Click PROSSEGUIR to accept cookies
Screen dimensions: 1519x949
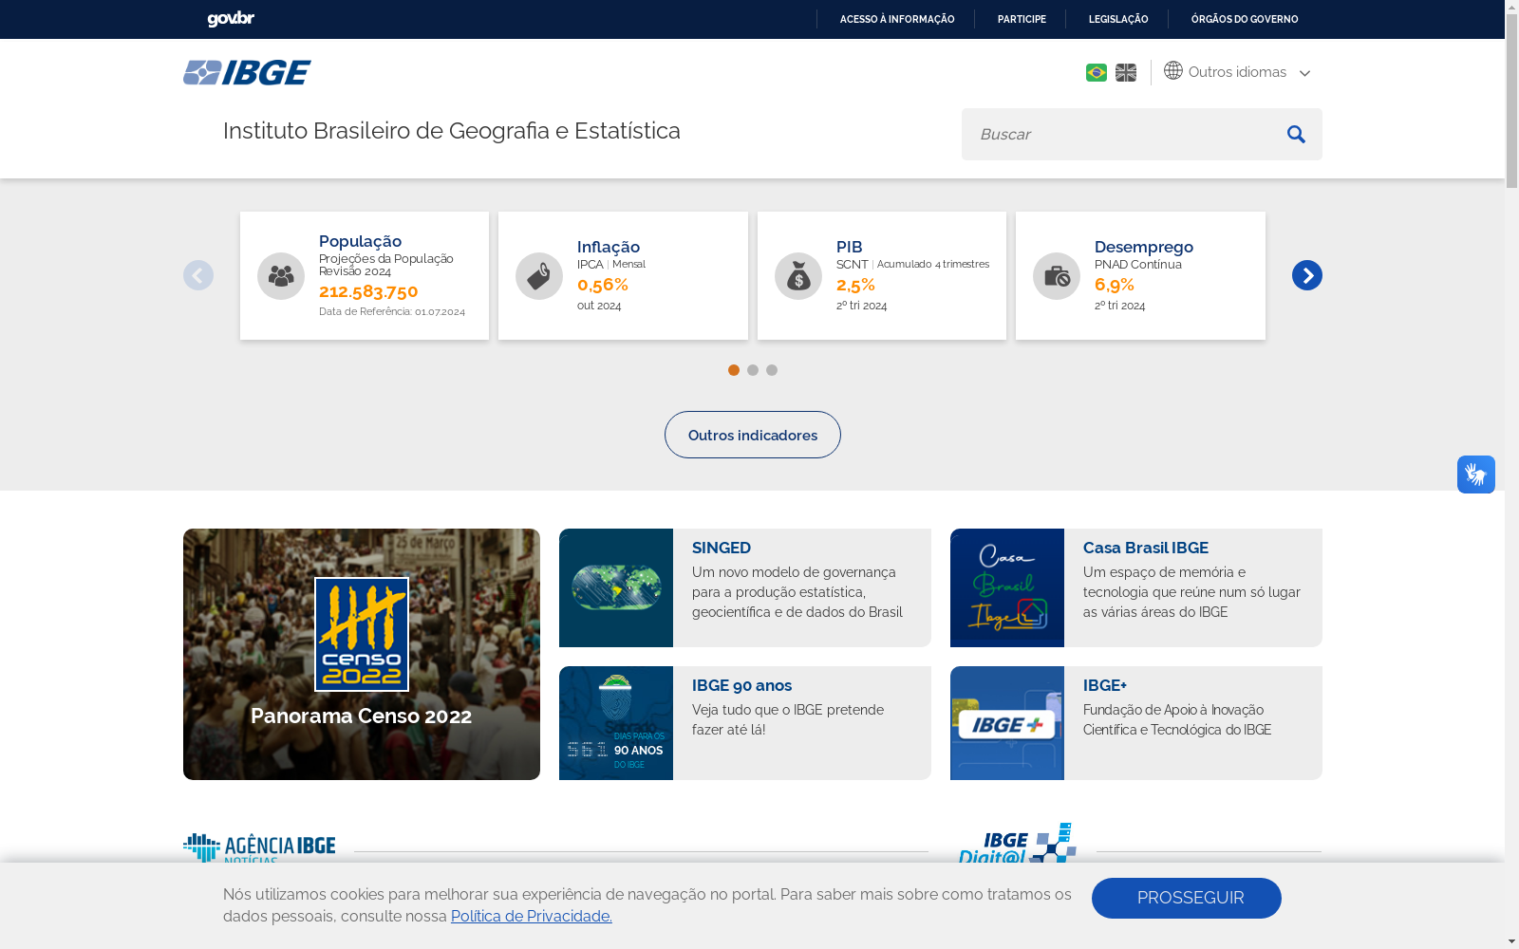pyautogui.click(x=1187, y=898)
